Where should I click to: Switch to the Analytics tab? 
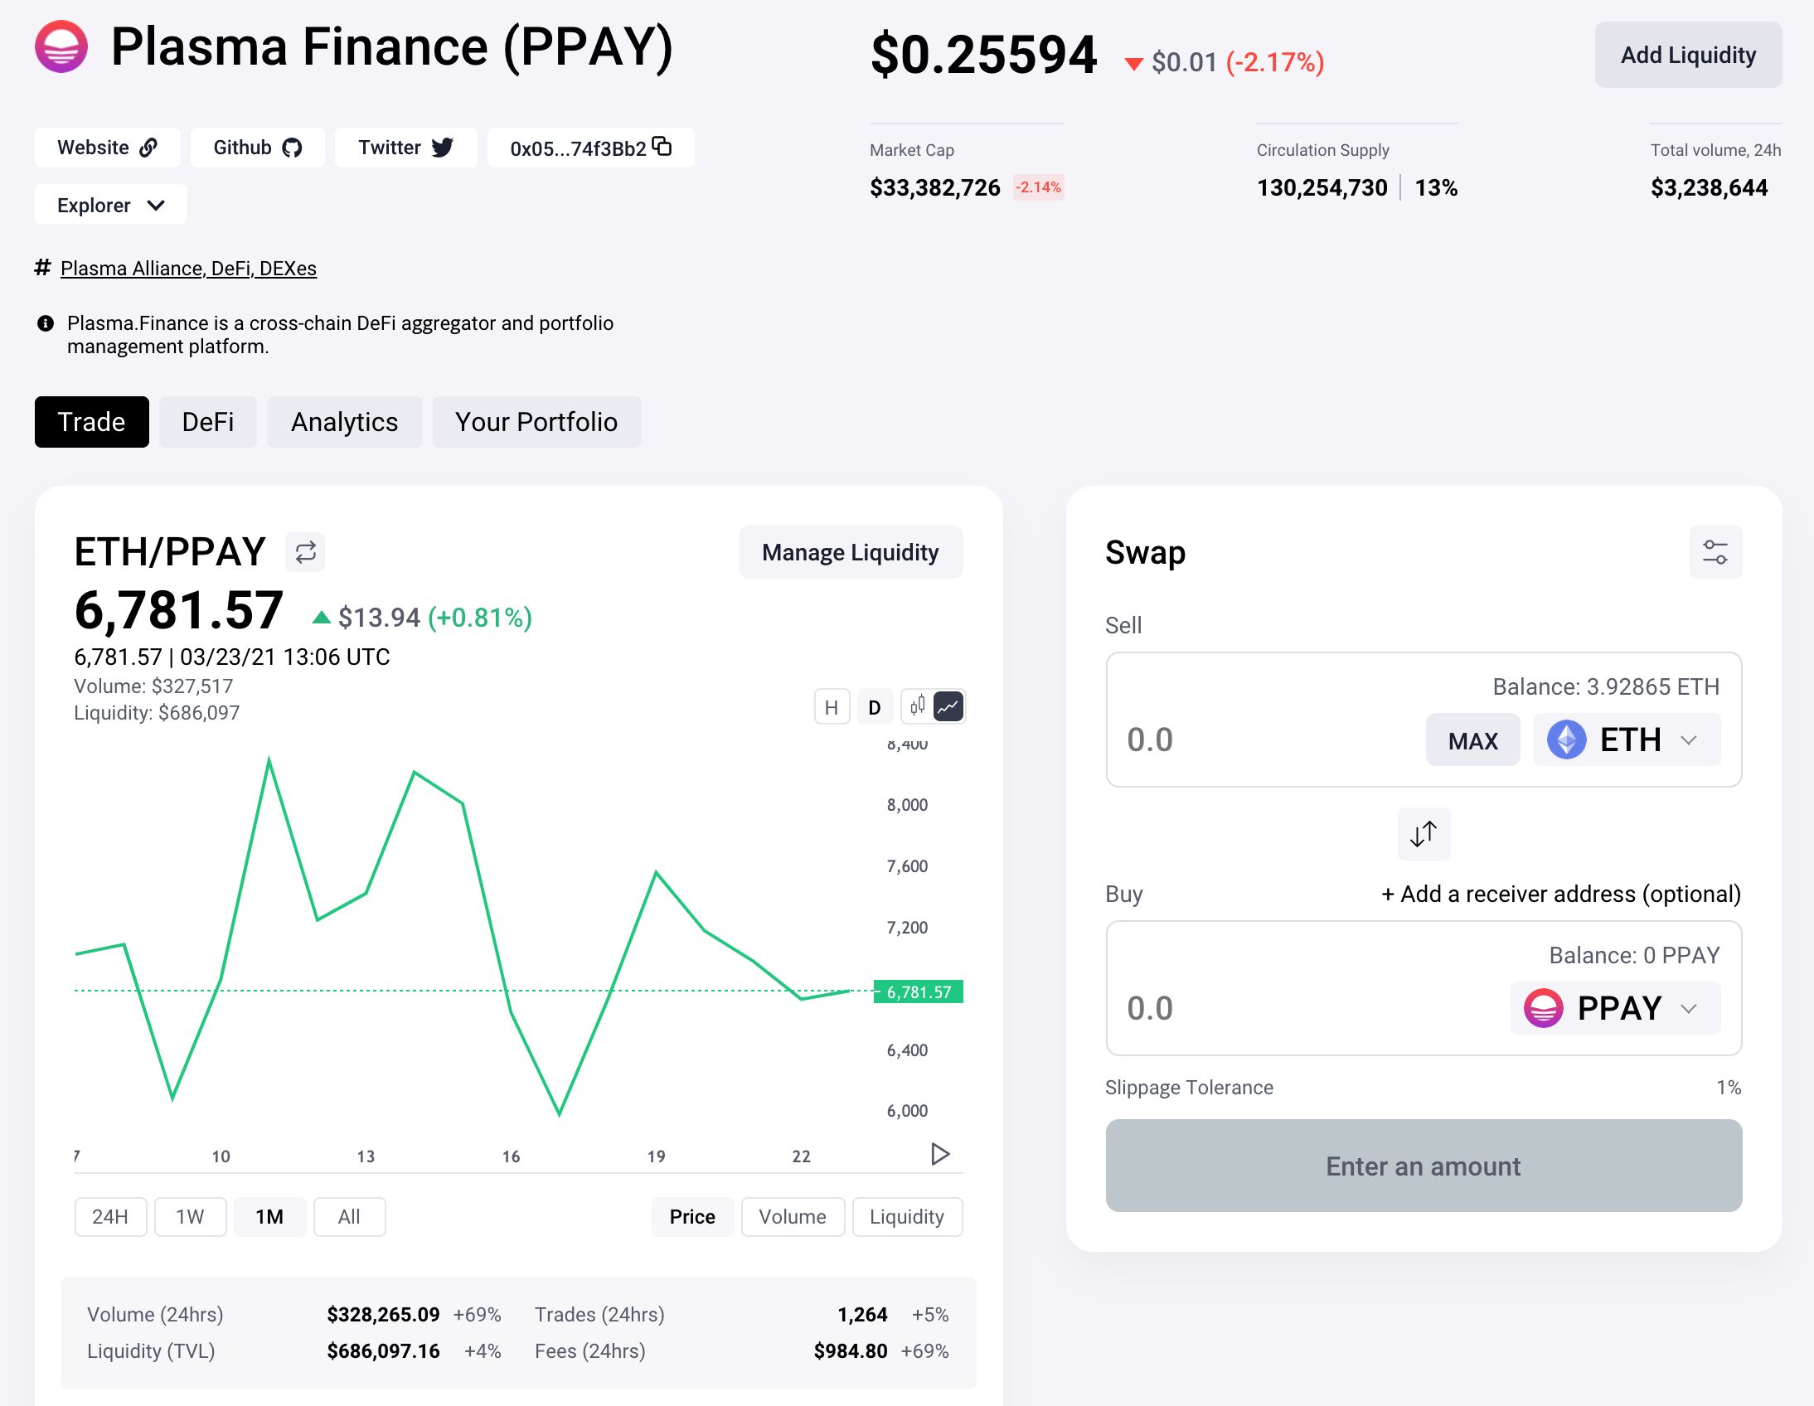point(344,422)
